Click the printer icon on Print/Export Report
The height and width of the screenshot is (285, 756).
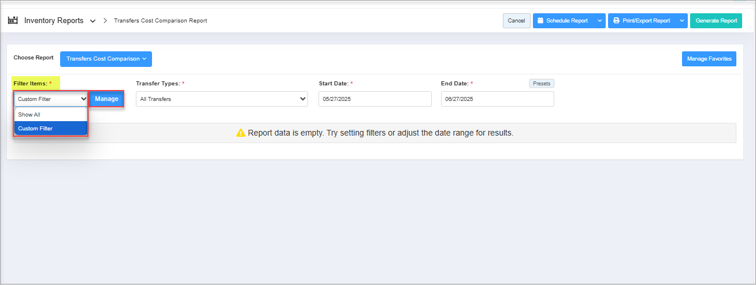(616, 21)
